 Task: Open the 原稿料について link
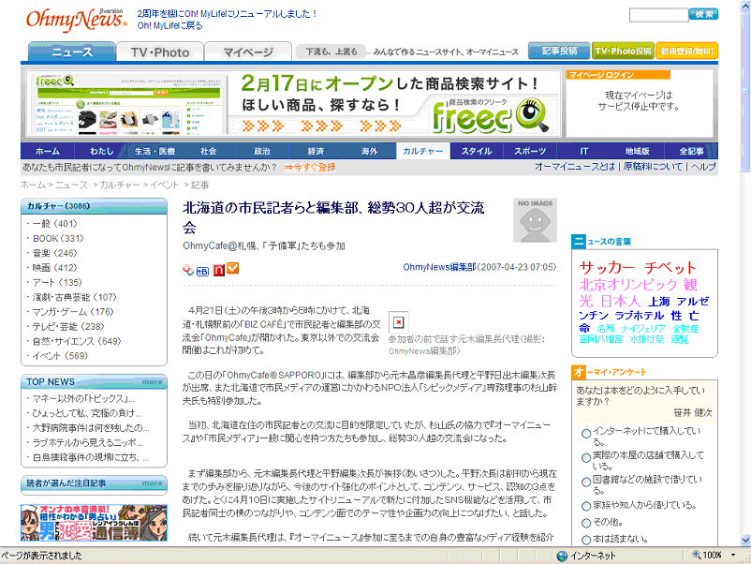654,167
